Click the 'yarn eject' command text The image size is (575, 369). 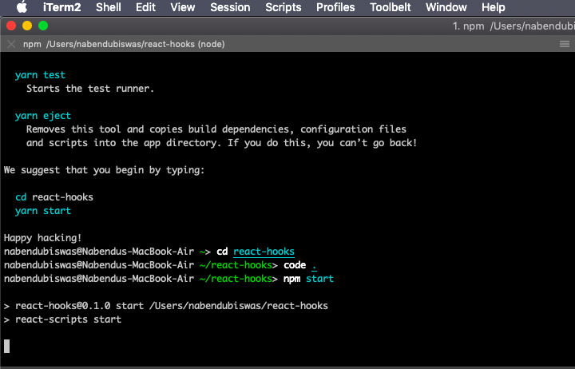pyautogui.click(x=43, y=116)
